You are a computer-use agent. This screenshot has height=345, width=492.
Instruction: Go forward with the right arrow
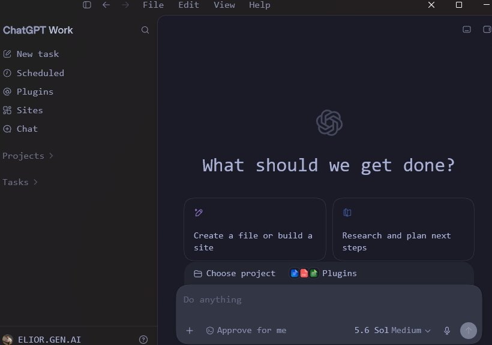tap(125, 5)
